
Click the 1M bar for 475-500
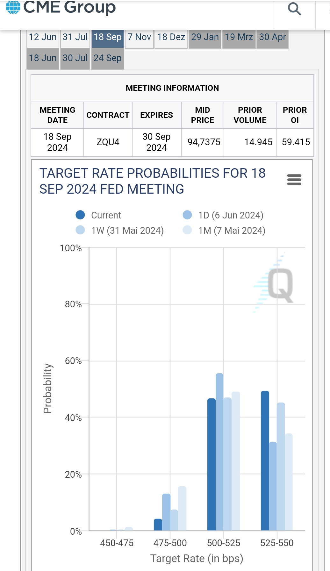point(182,508)
